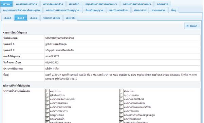Check the หอผู้ป่วยหนัก checkbox
Viewport: 204px width, 123px height.
coord(48,115)
